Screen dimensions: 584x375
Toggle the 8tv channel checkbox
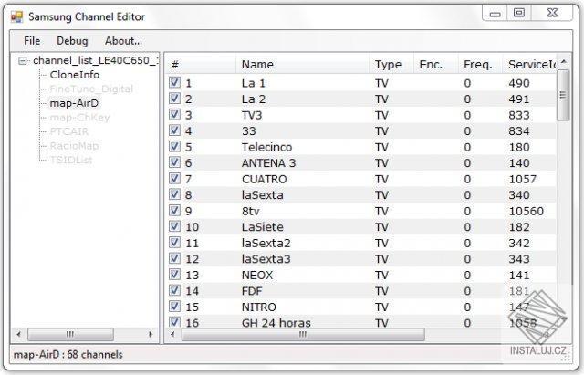coord(174,211)
